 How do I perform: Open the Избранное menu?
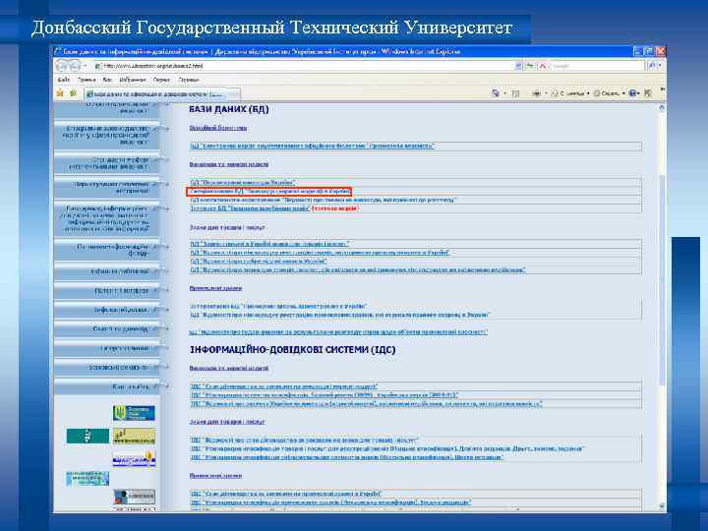pyautogui.click(x=133, y=80)
